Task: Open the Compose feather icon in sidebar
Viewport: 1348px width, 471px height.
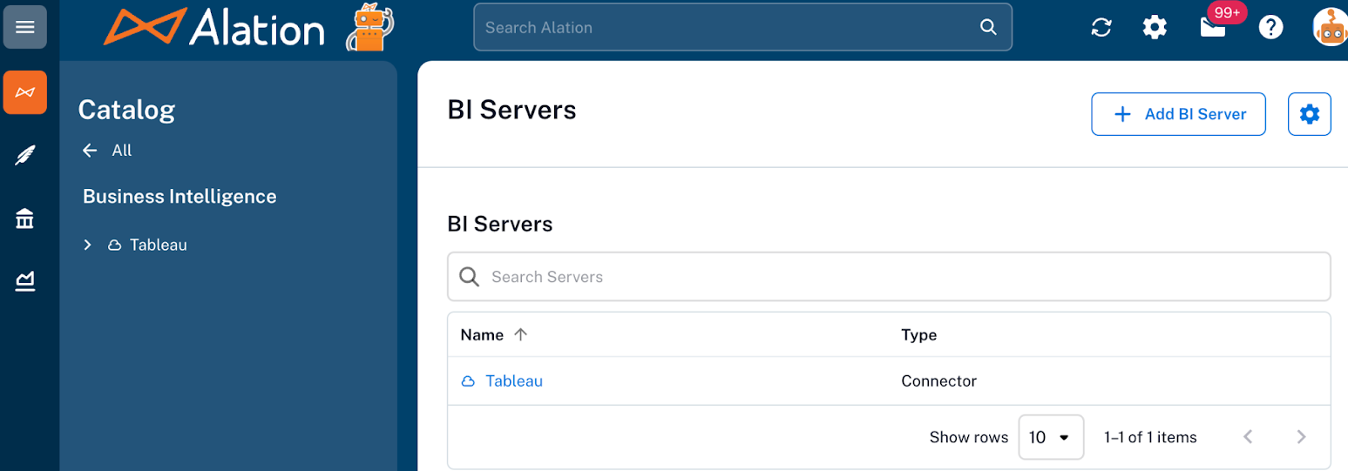Action: [x=25, y=156]
